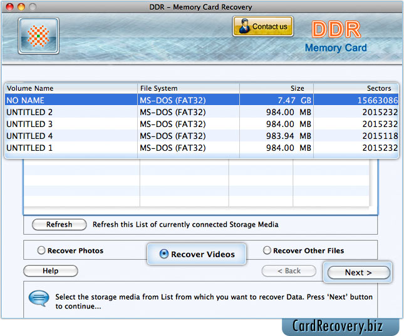
Task: Click the DDR checkered logo icon
Action: 39,36
